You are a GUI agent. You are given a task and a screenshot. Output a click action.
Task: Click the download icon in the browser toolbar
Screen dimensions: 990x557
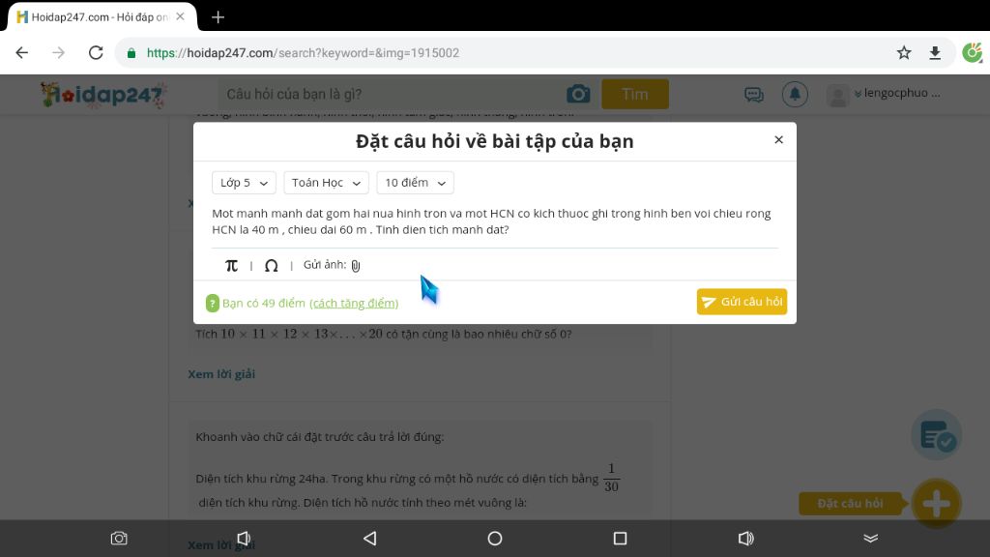935,53
